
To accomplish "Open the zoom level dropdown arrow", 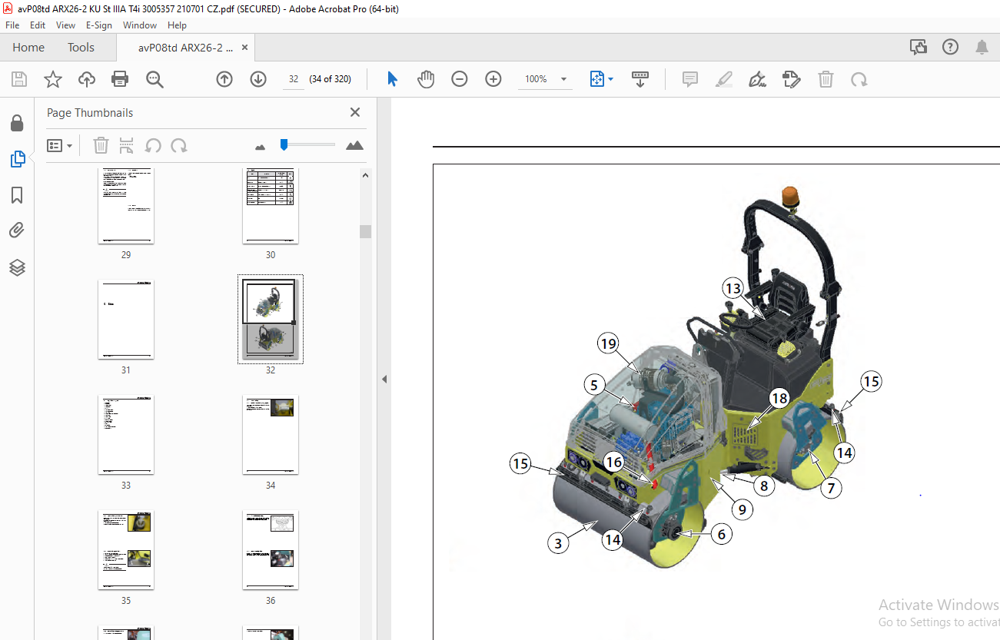I will point(563,79).
